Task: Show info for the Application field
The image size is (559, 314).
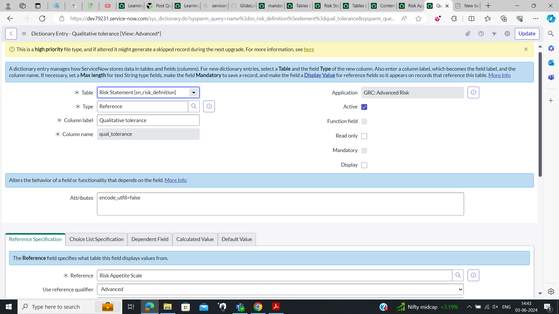Action: [x=473, y=92]
